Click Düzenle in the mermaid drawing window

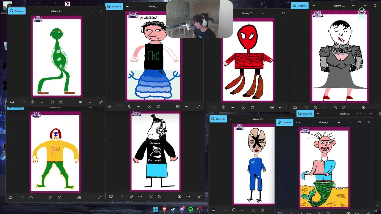coord(285,122)
